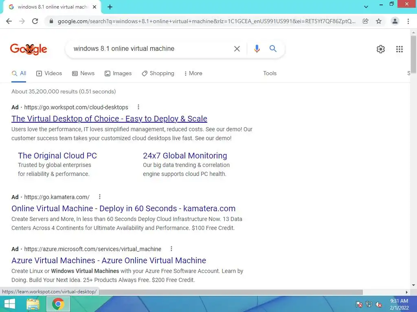Select the All results tab
Image resolution: width=417 pixels, height=312 pixels.
(19, 74)
